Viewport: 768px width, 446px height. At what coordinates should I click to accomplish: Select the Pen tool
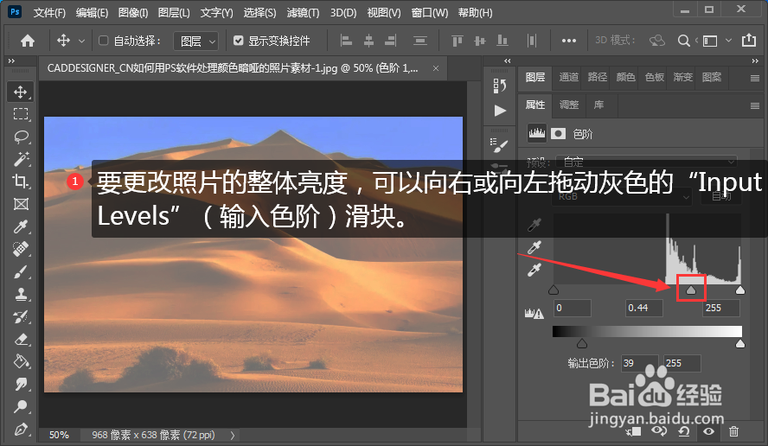tap(21, 430)
